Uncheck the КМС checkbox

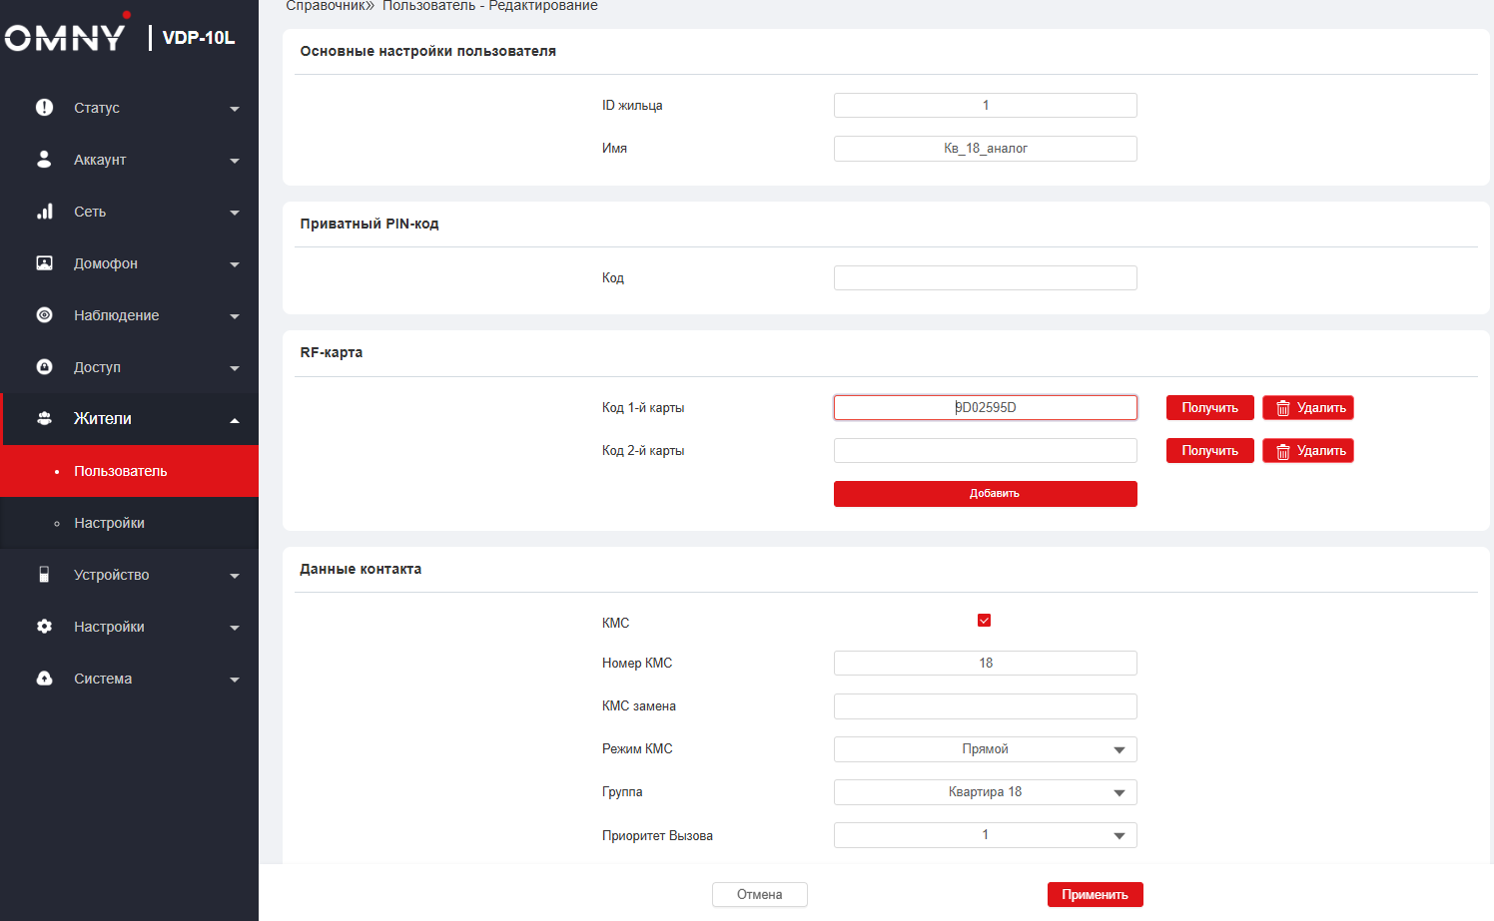click(984, 621)
